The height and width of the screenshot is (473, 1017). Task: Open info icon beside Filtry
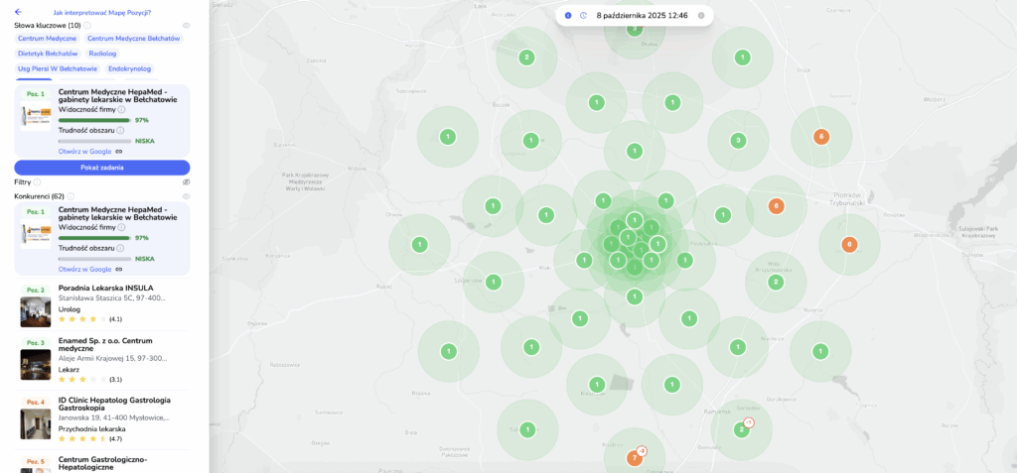pos(37,182)
